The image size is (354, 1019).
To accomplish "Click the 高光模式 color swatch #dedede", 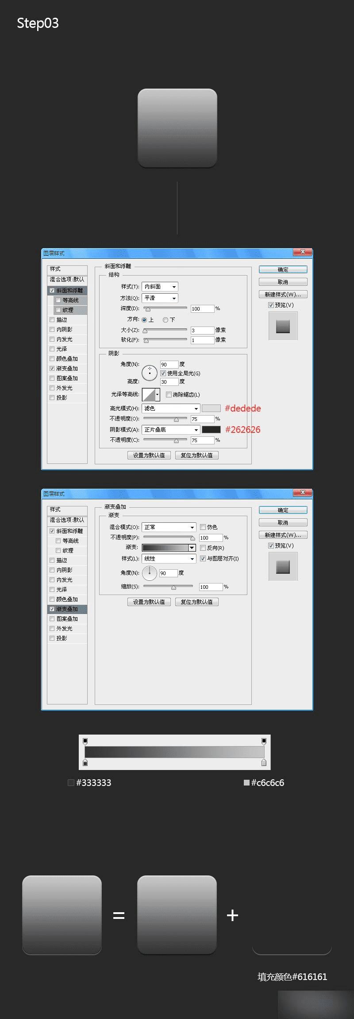I will click(211, 408).
